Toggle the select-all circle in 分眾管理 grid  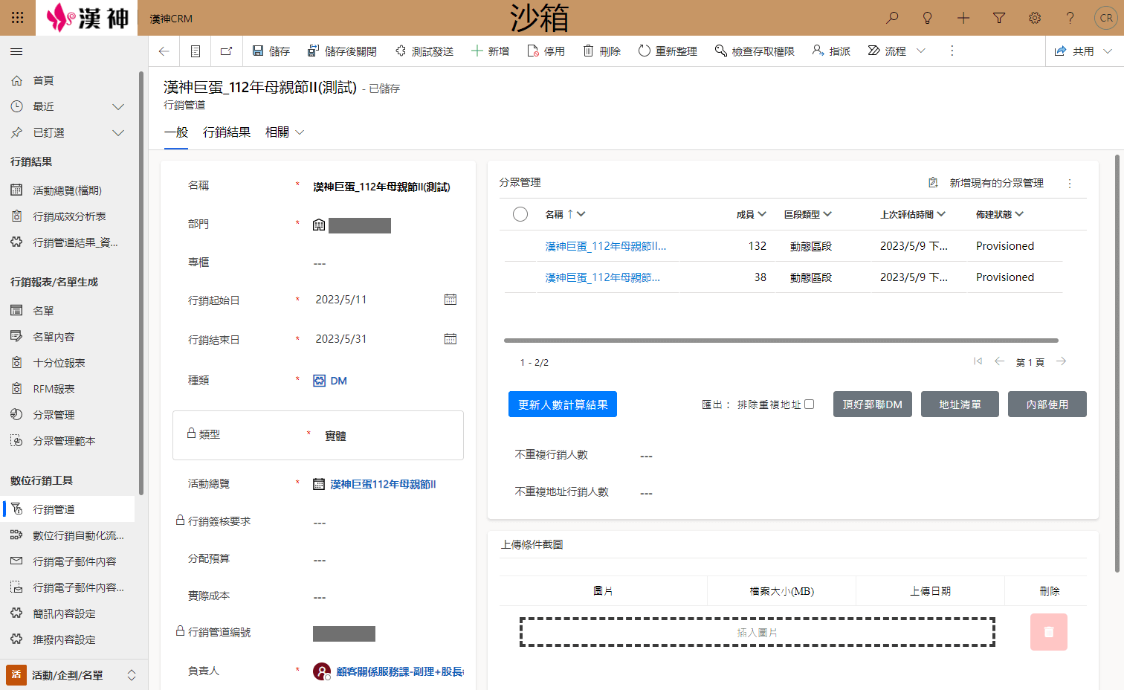click(520, 214)
